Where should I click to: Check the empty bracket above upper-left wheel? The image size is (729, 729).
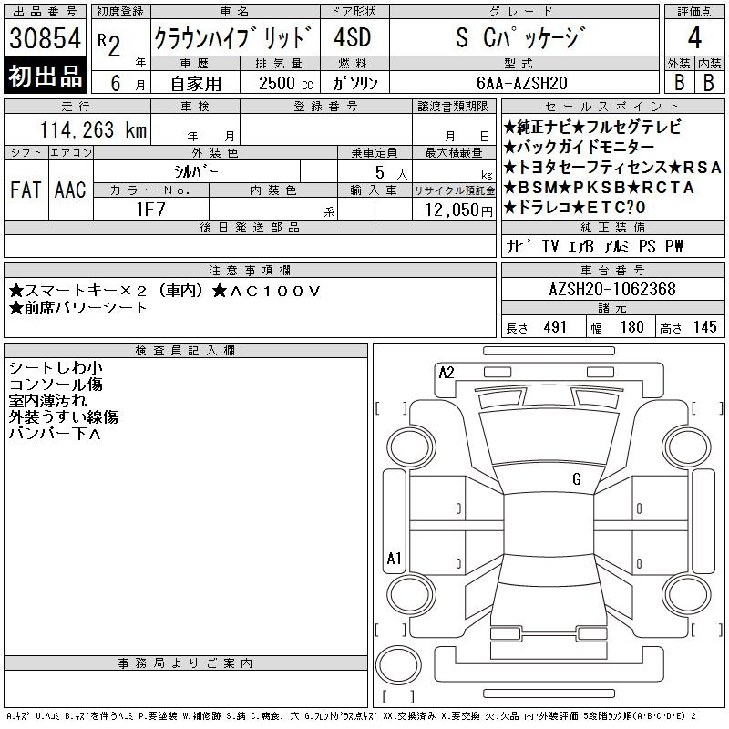(392, 407)
